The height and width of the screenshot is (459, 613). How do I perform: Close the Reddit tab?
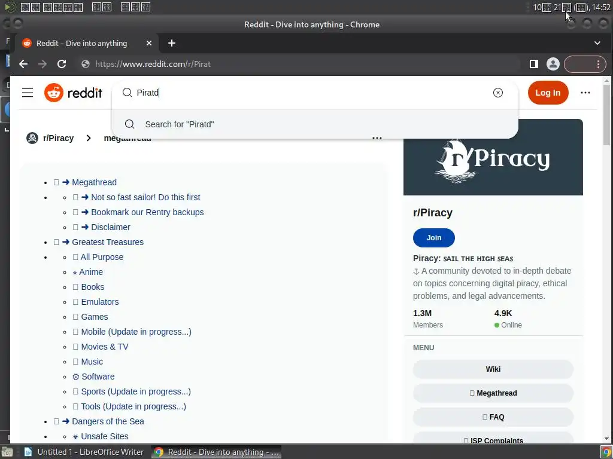[149, 43]
